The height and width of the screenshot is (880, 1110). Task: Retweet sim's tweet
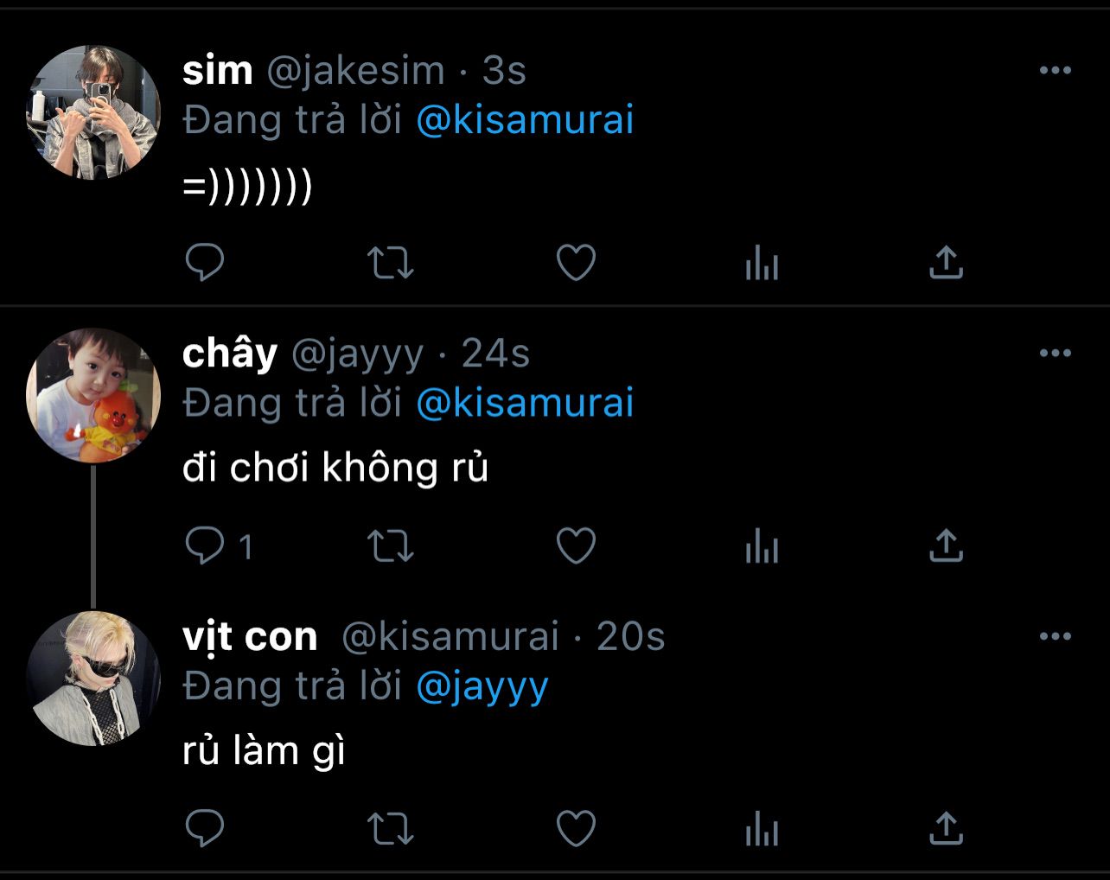[x=391, y=263]
